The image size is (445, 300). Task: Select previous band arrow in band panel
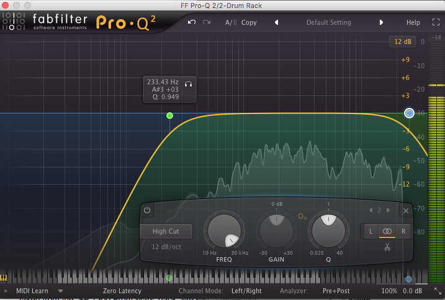tap(371, 210)
